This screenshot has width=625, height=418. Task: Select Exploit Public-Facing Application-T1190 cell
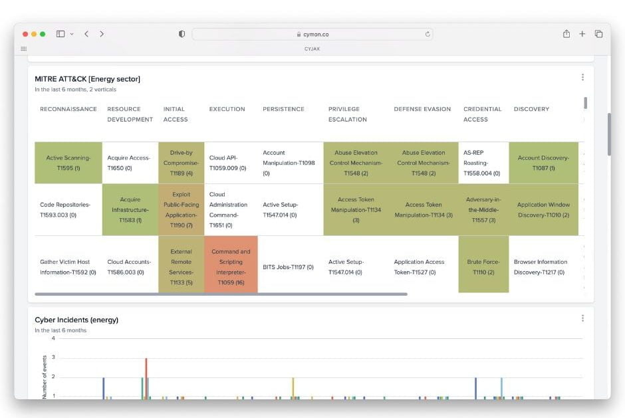click(x=181, y=210)
